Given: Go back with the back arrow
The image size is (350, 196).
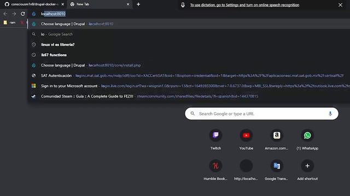Looking at the screenshot, I should [5, 14].
